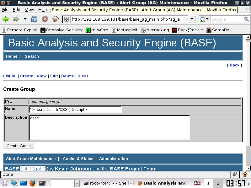Click the "not assigned yet" ID value
Viewport: 251px width, 188px height.
(x=47, y=102)
